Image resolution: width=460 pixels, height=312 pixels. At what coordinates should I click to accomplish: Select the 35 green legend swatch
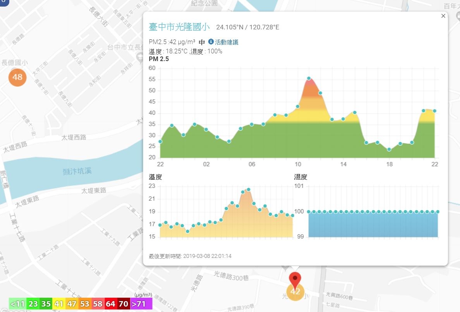tap(46, 304)
